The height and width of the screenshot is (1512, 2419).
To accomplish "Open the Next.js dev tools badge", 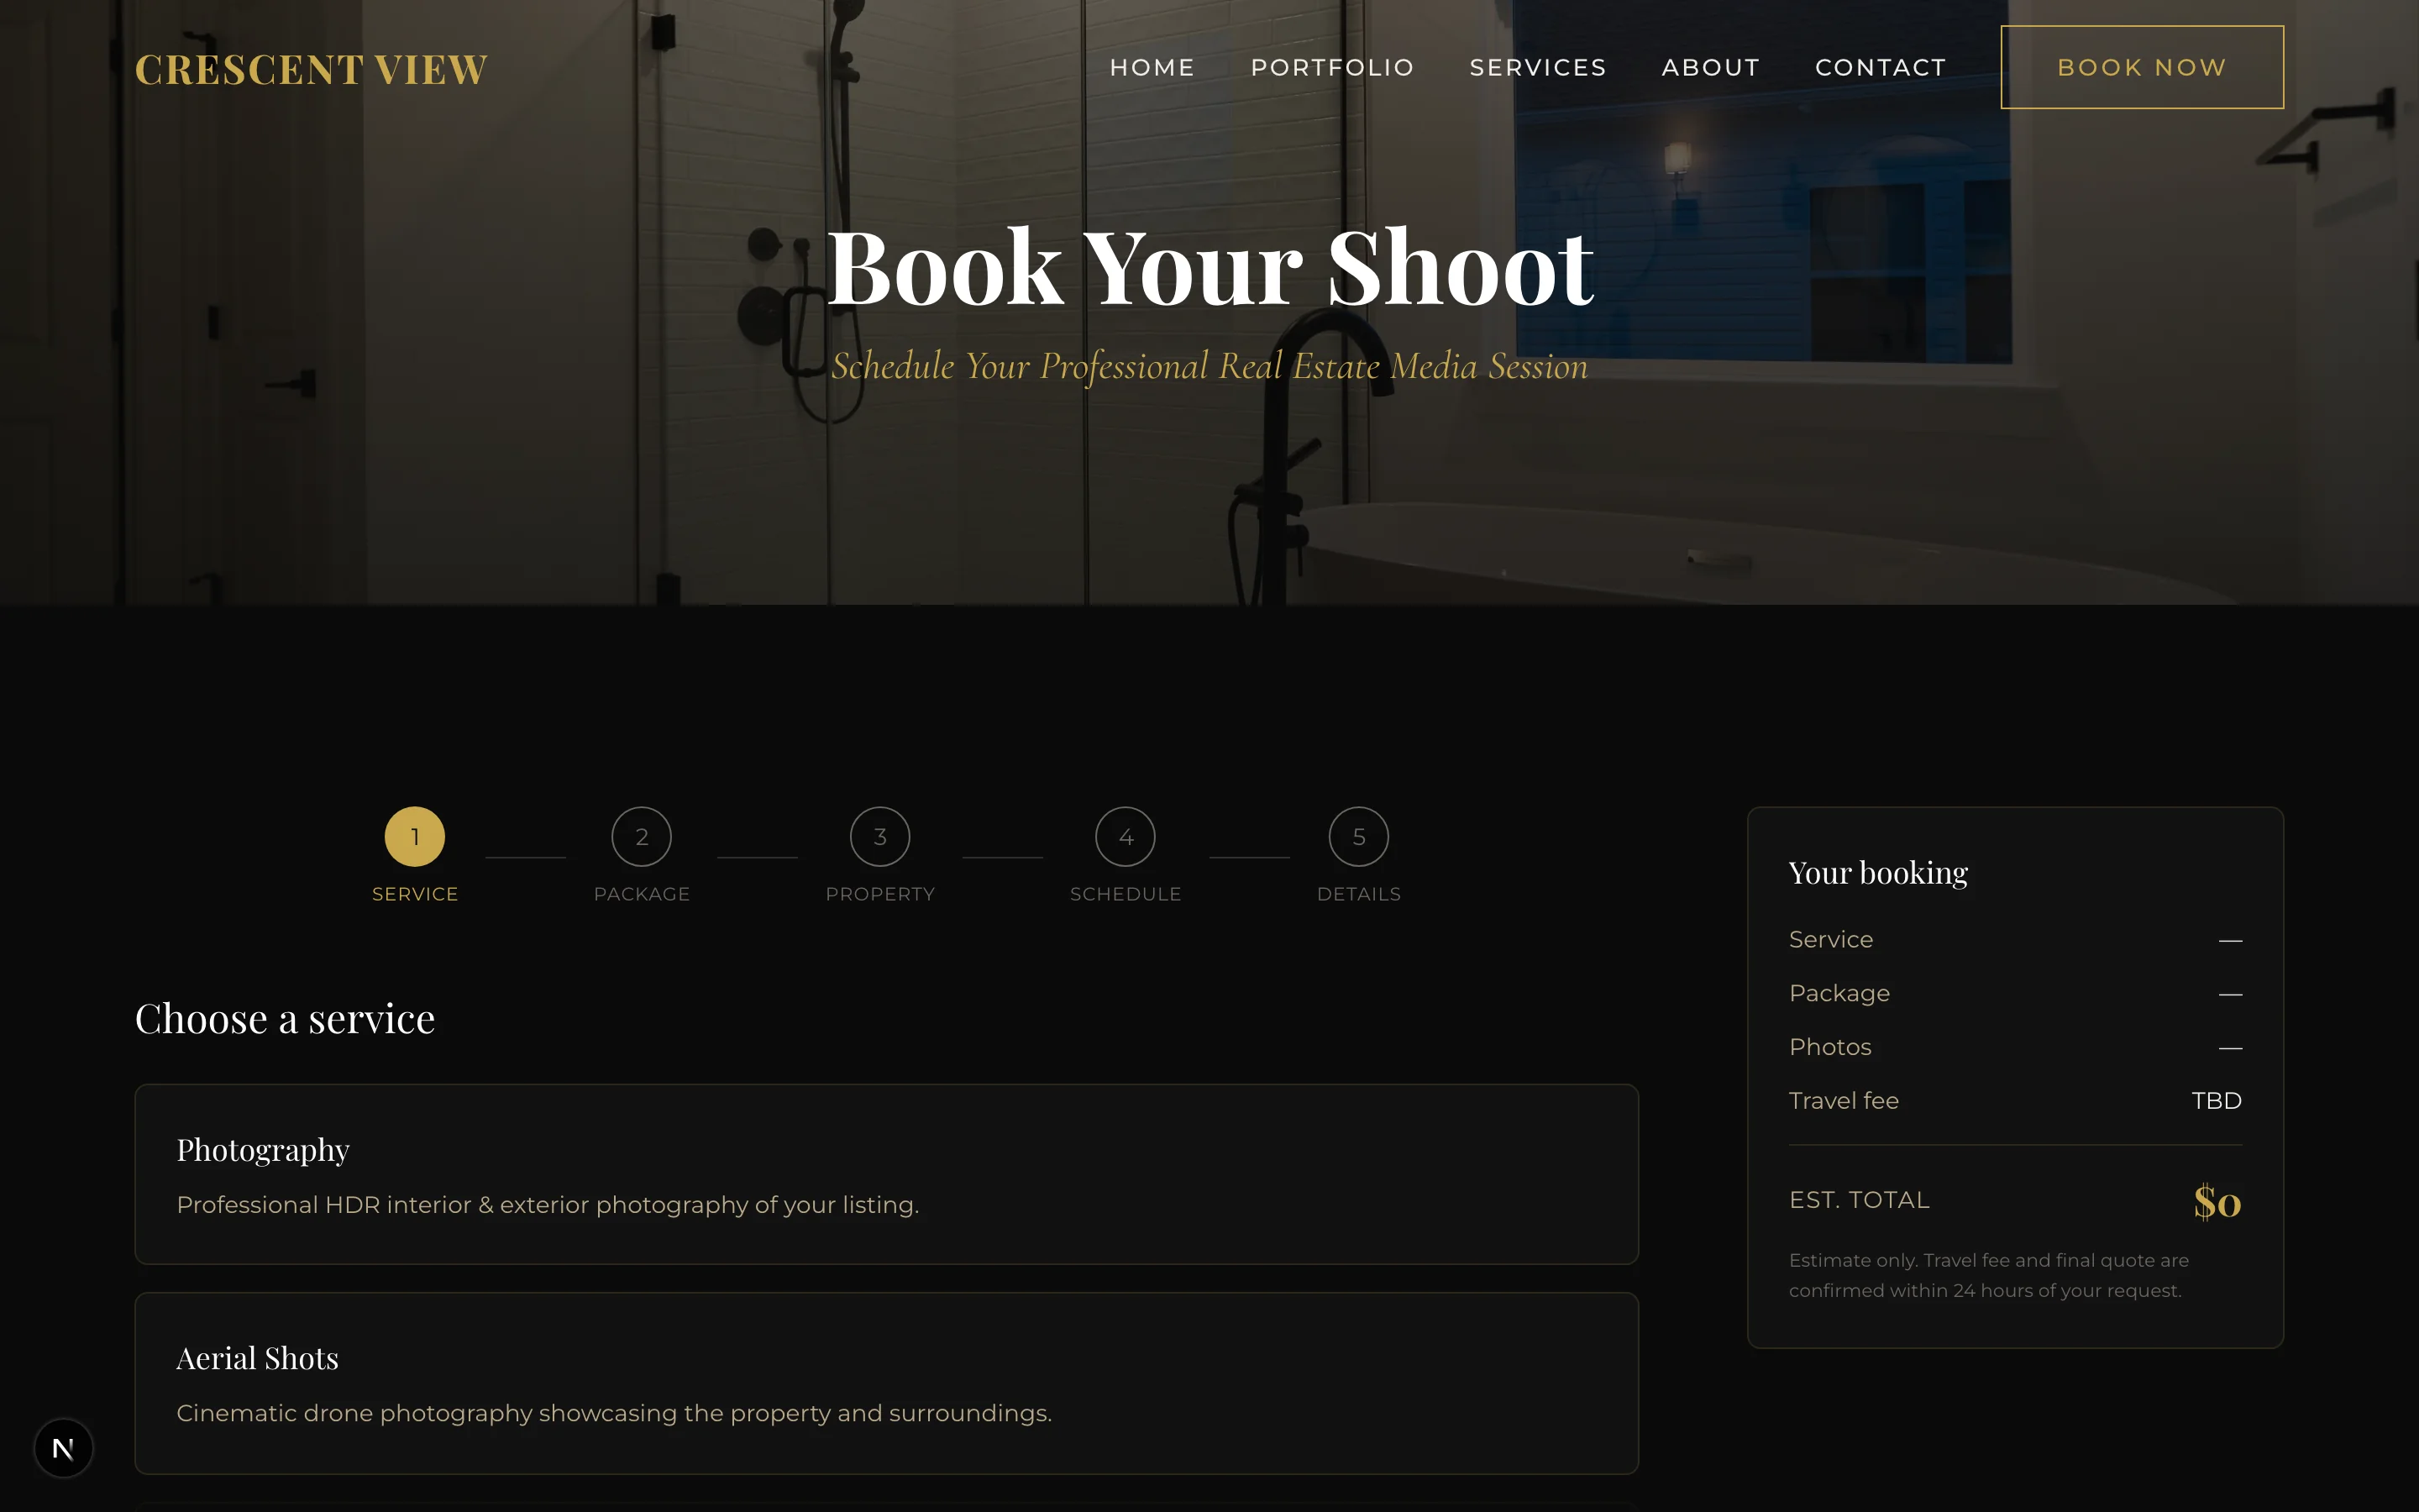I will 63,1447.
